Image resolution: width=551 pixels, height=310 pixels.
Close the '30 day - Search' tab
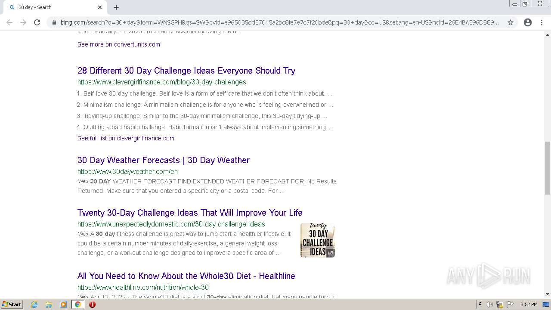tap(100, 7)
